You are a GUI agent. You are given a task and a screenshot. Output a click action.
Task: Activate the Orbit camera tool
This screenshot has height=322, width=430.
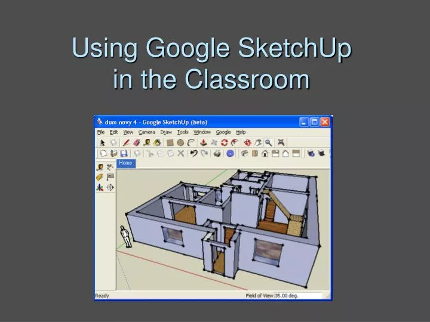tap(248, 143)
